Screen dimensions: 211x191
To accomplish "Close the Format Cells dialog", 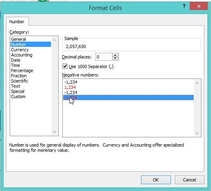I will (x=199, y=6).
